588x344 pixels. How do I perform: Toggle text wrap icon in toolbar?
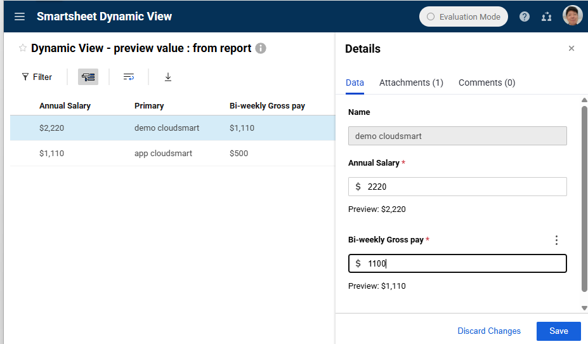[129, 77]
